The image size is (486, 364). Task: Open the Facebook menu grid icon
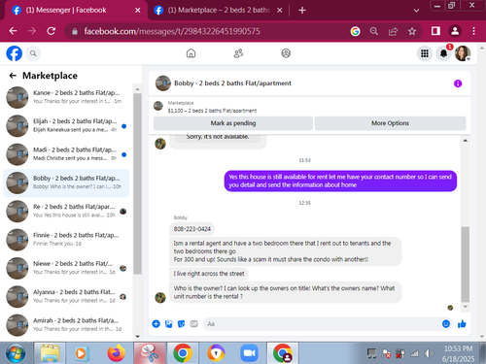(425, 53)
